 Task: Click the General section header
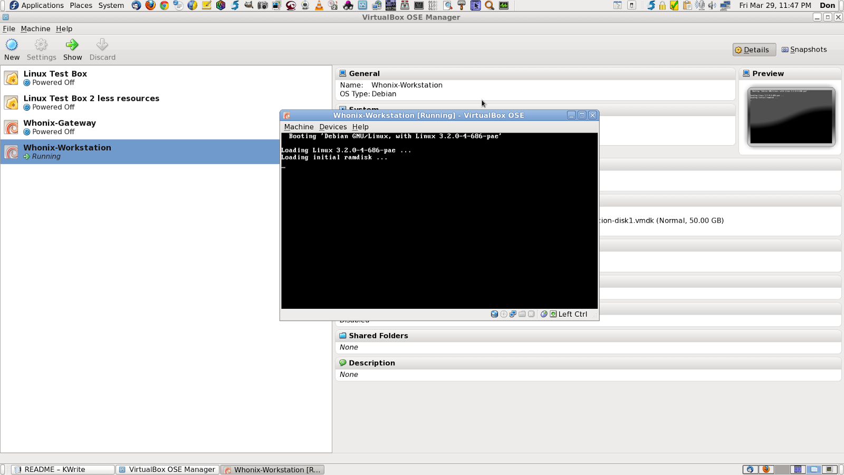click(x=535, y=73)
